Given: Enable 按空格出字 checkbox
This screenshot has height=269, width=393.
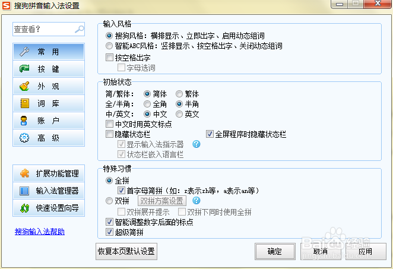Looking at the screenshot, I should pos(109,58).
